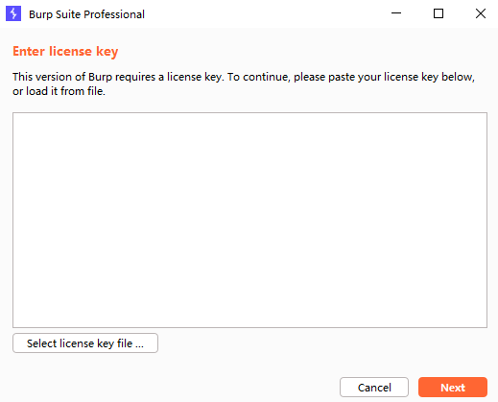
Task: Cancel the license key entry
Action: 374,388
